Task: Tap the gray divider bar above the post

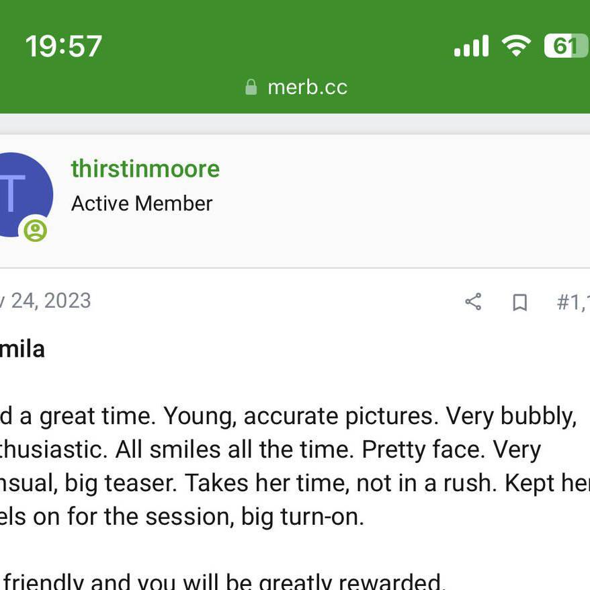Action: point(295,124)
